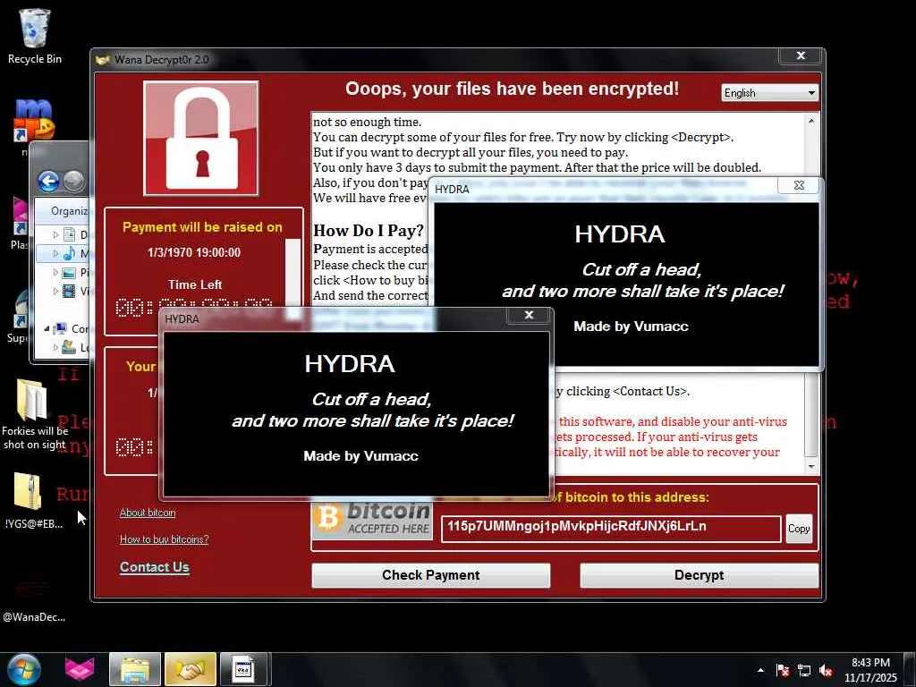The width and height of the screenshot is (916, 687).
Task: Close the back HYDRA window at right
Action: pyautogui.click(x=799, y=185)
